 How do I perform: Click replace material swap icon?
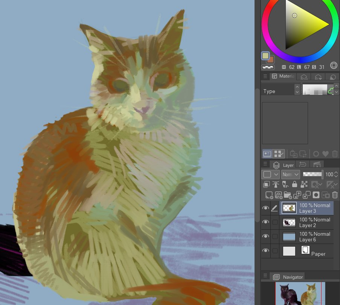coord(303,154)
